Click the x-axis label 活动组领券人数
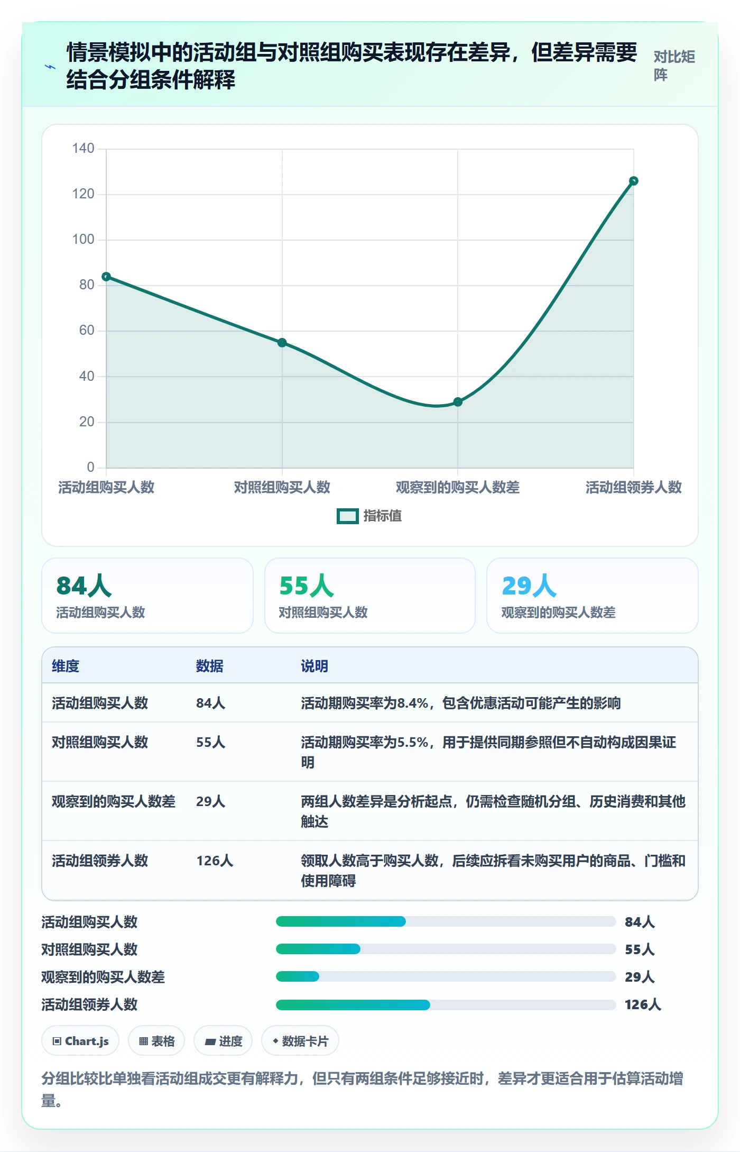Screen dimensions: 740x1152 (633, 487)
